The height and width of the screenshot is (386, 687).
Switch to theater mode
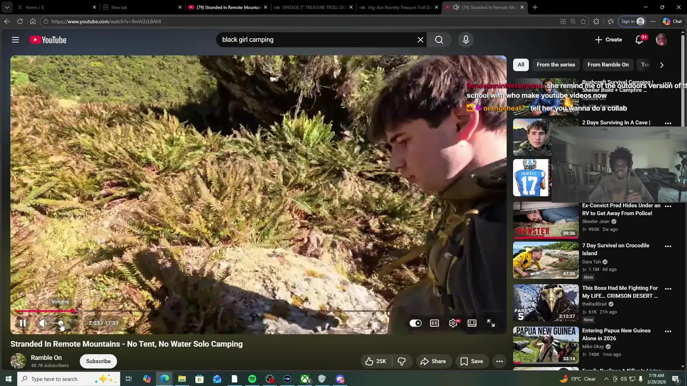coord(472,323)
